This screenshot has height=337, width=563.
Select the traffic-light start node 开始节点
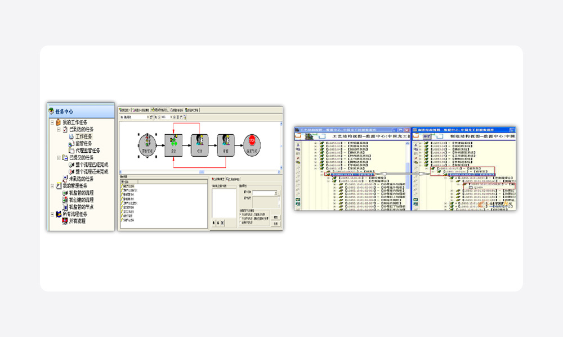click(147, 145)
